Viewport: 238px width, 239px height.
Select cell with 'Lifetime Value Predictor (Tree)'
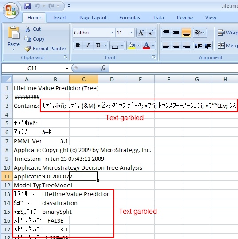tap(27, 88)
